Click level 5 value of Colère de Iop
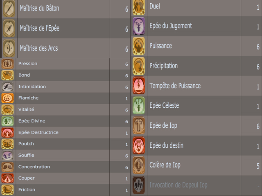The width and height of the screenshot is (262, 196). point(258,166)
